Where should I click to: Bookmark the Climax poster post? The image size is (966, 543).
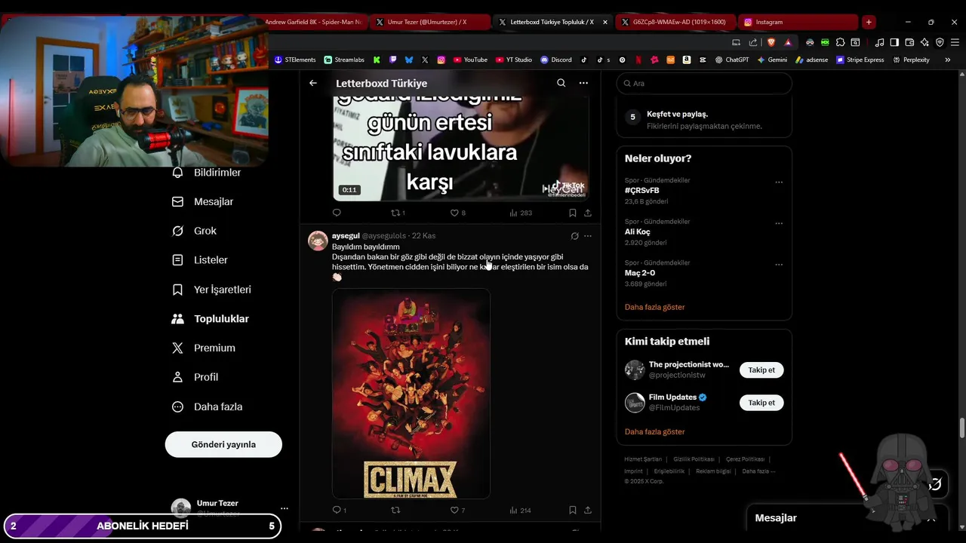coord(573,510)
